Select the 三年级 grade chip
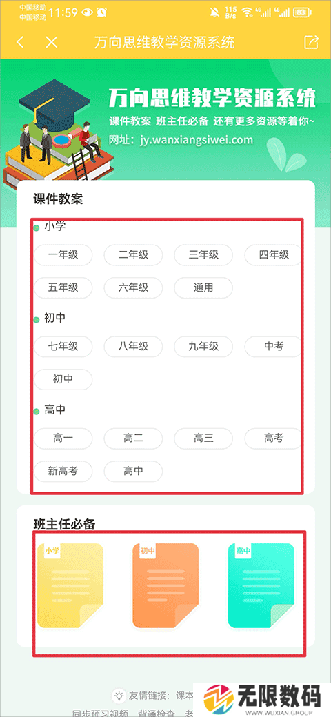Screen dimensions: 331x717 (x=203, y=255)
